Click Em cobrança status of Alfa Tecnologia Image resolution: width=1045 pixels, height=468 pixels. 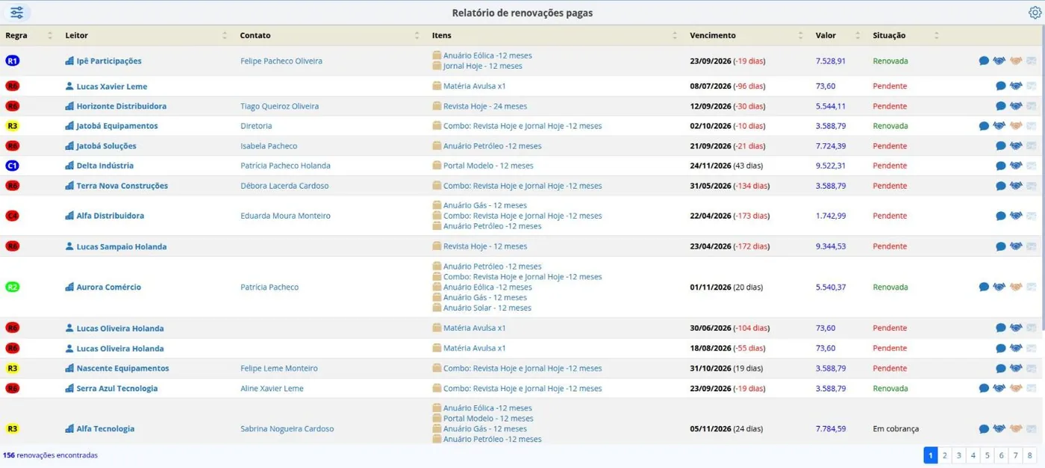point(896,429)
